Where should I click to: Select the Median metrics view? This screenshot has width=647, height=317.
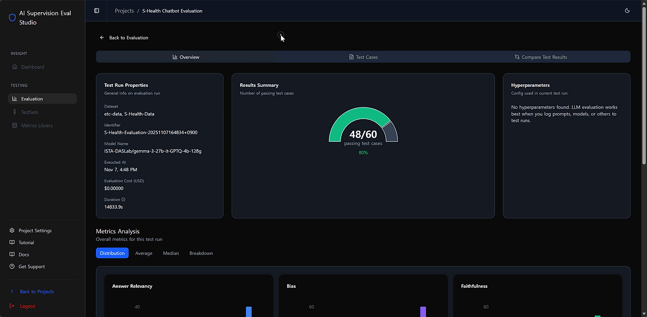pos(171,253)
